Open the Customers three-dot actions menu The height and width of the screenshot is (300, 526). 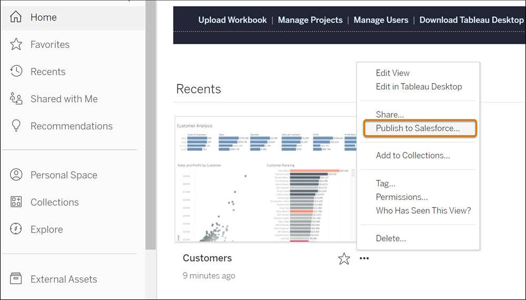point(365,258)
